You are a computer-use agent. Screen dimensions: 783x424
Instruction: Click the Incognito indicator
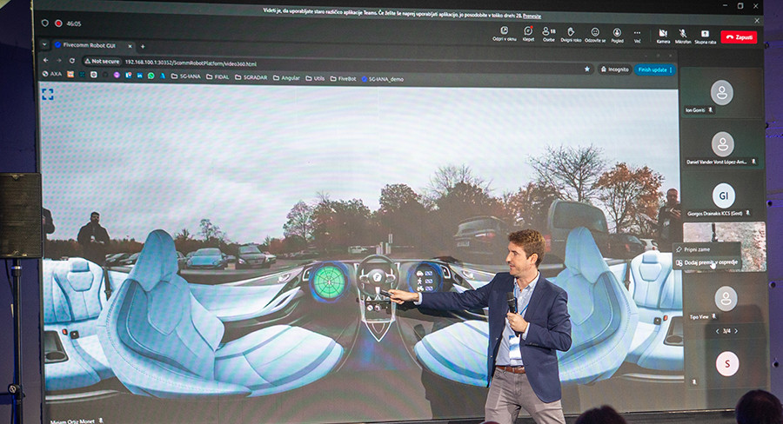point(615,70)
